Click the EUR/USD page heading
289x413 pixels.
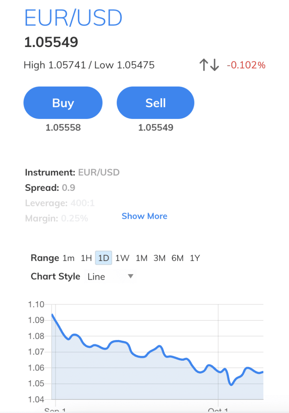point(73,18)
